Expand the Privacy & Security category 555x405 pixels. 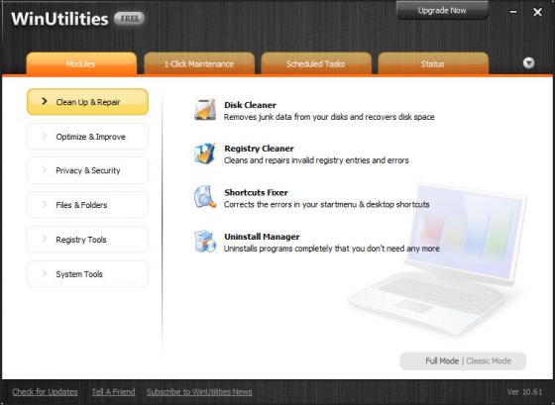click(x=87, y=170)
